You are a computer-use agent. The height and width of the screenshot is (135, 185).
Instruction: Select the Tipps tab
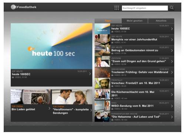[x=108, y=21]
